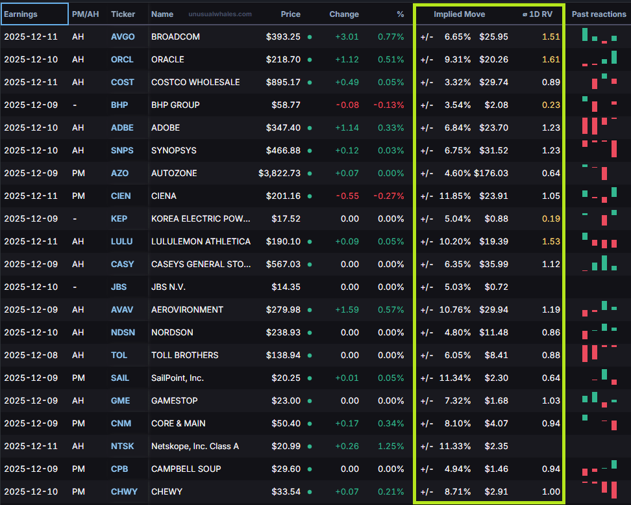View TOLL BROTHERS past reactions bar chart
Viewport: 631px width, 505px height.
tap(600, 353)
